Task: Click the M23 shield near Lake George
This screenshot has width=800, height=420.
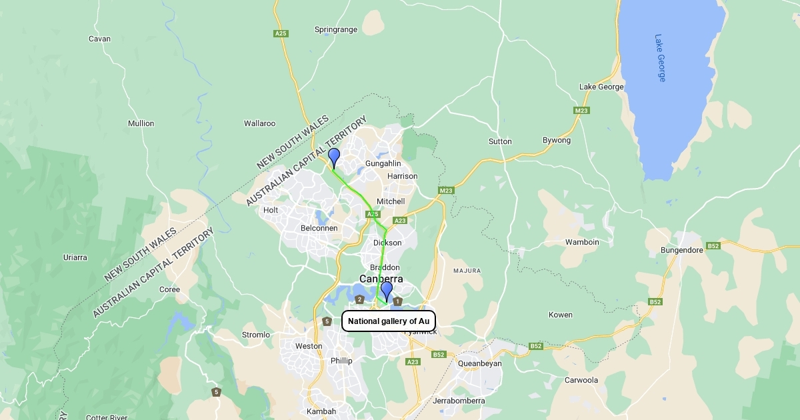Action: coord(581,110)
